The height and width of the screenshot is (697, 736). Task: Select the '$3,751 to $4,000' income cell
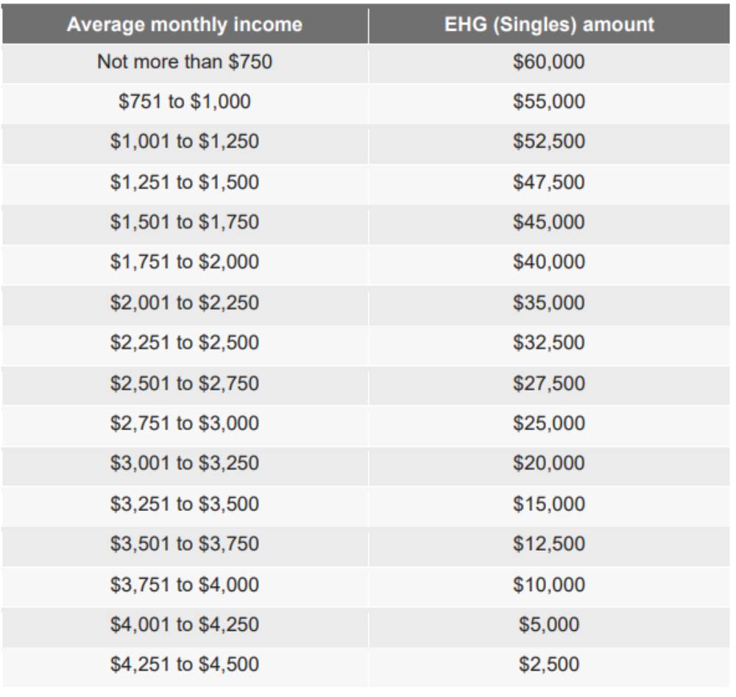click(x=185, y=585)
